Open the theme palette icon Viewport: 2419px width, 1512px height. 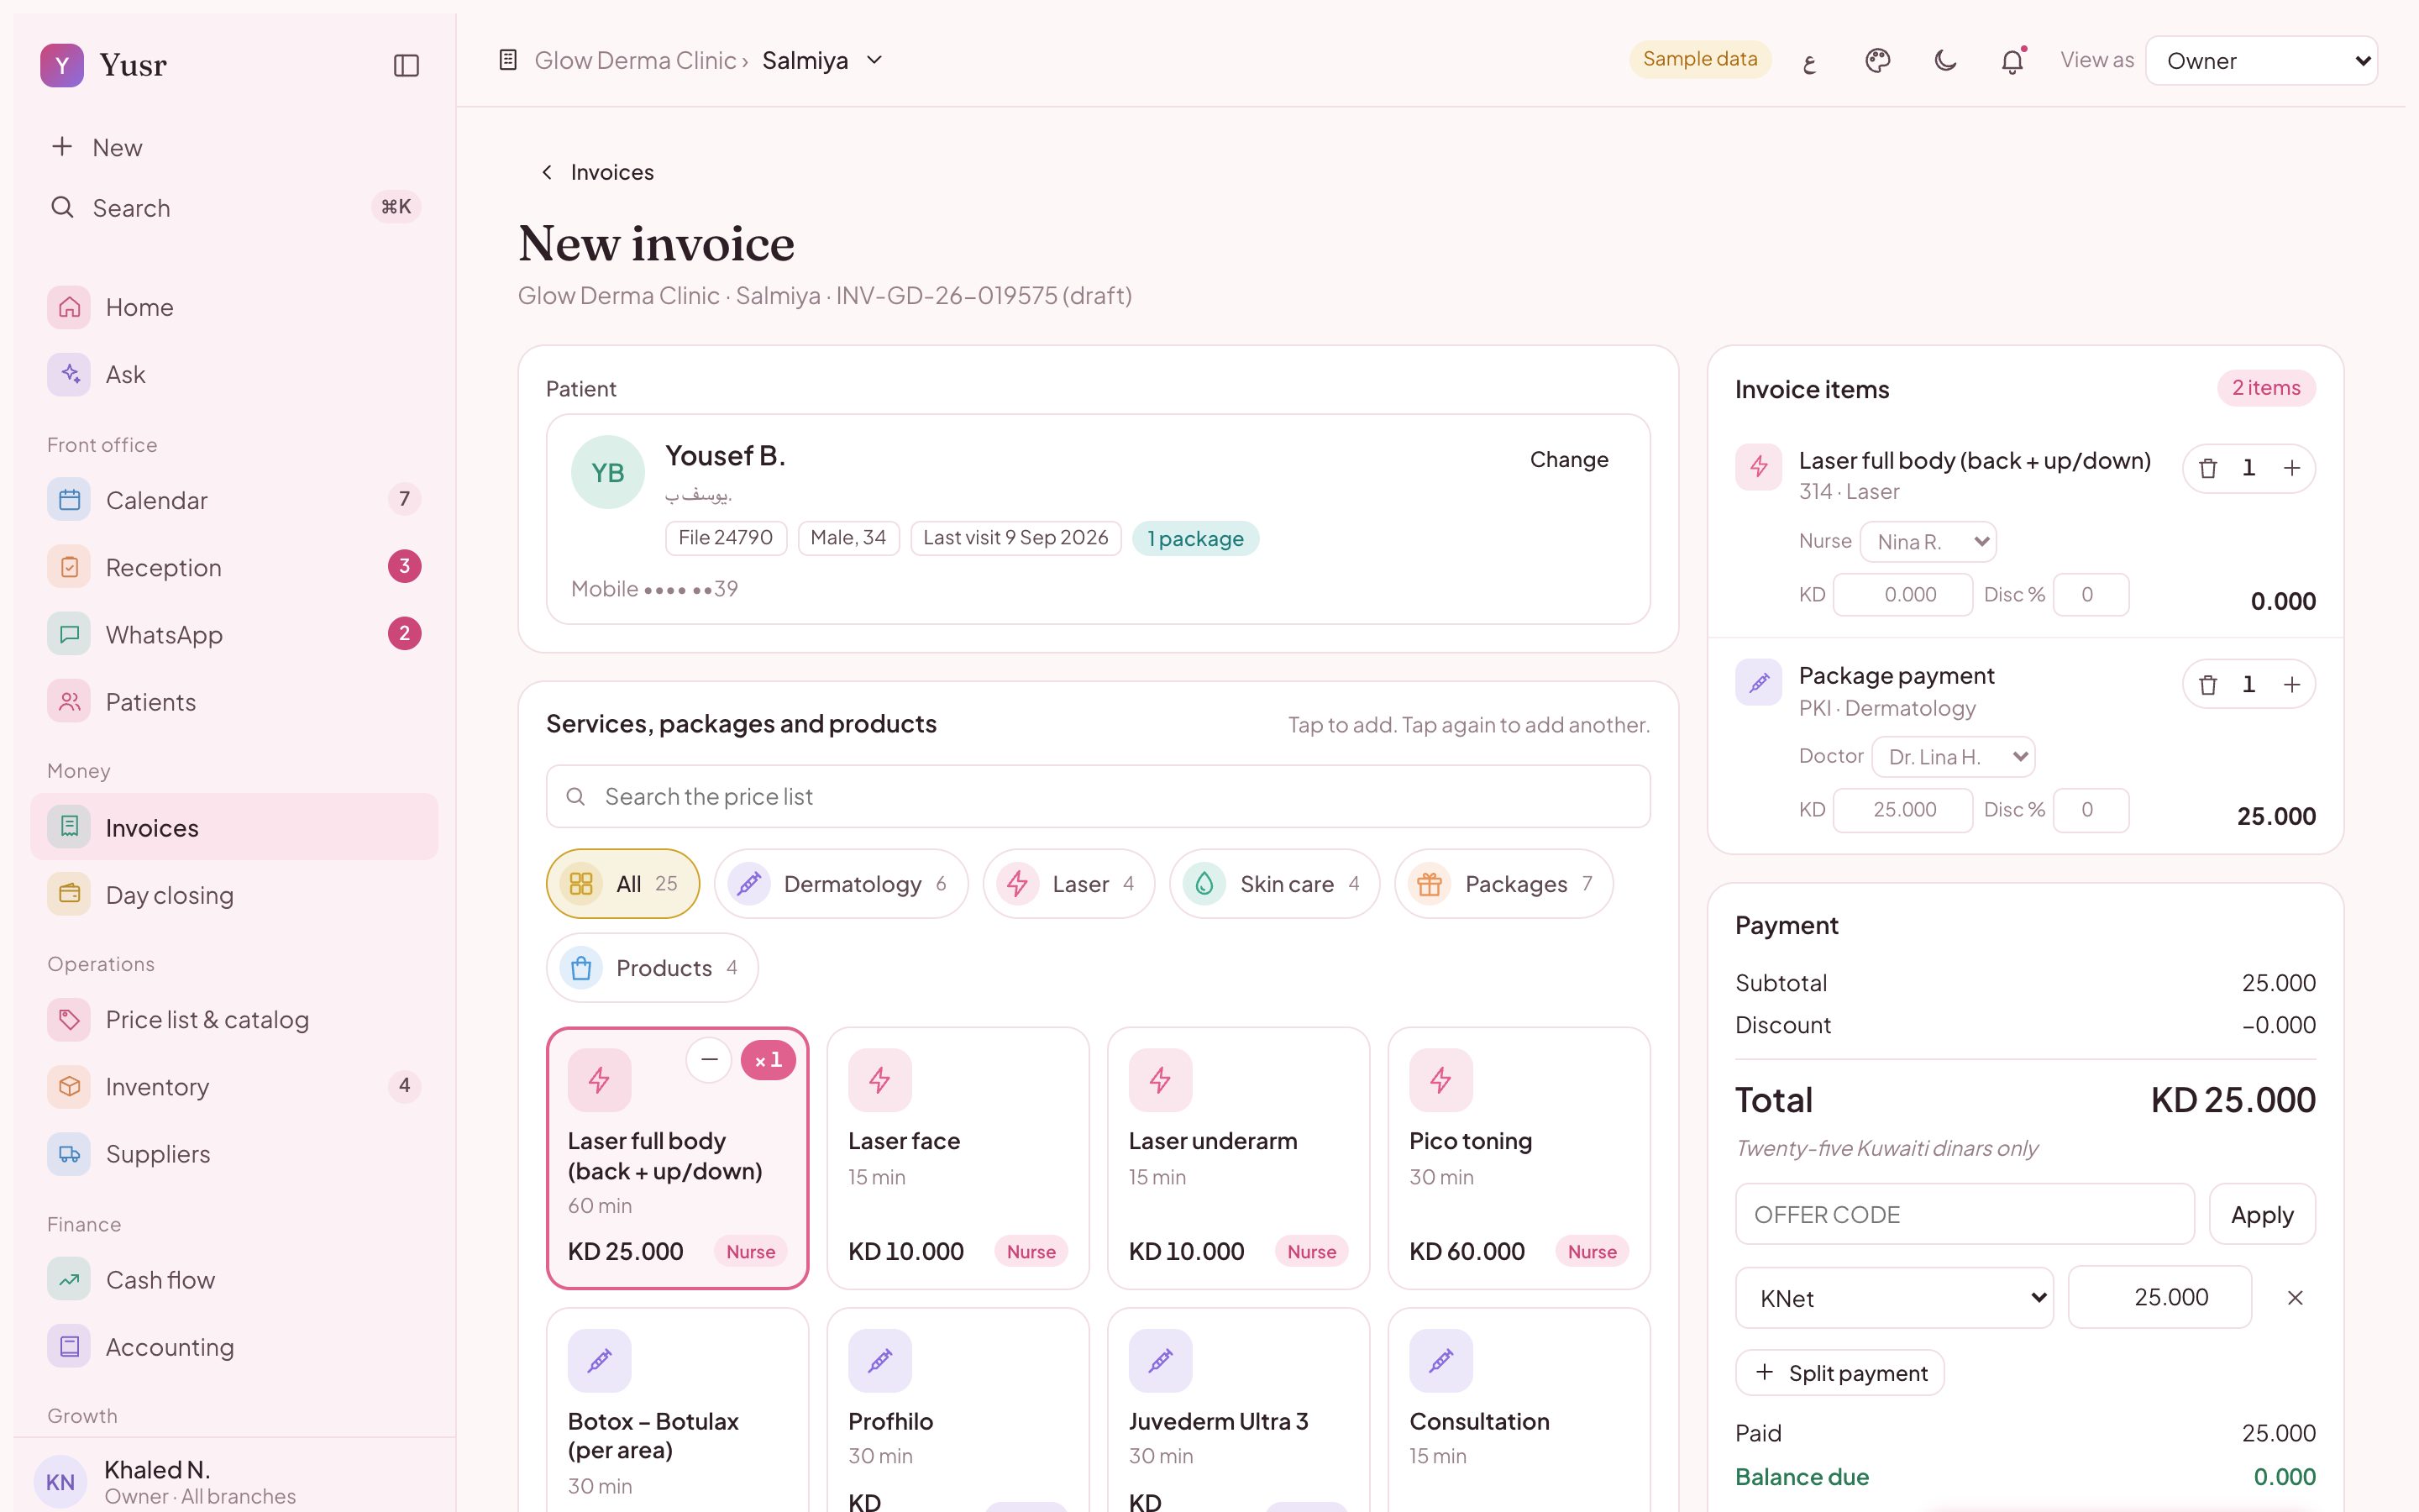pos(1877,61)
